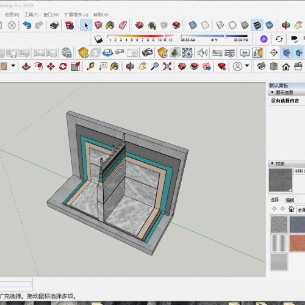Click the tree proxy icon
Screen dimensions: 305x305
174,53
